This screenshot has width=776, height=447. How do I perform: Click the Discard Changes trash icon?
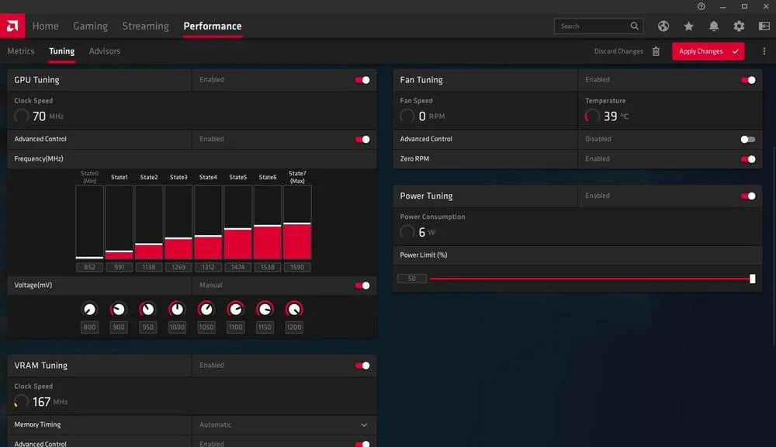(656, 51)
